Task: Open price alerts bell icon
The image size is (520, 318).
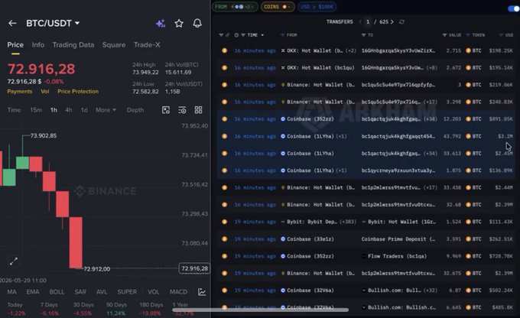Action: 197,23
